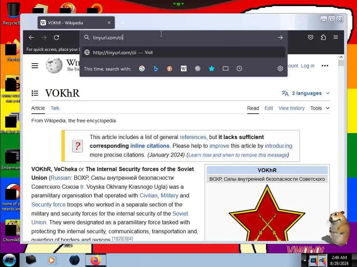Follow the inline citations link
This screenshot has width=357, height=267.
coord(150,146)
